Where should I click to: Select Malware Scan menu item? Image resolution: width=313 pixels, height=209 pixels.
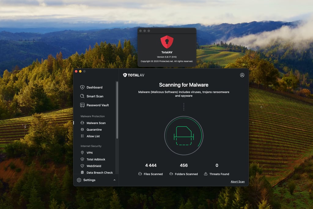tap(96, 123)
